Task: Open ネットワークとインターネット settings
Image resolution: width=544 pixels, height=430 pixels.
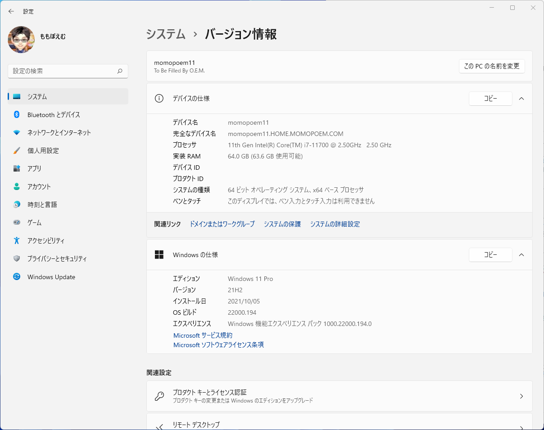Action: pos(68,132)
